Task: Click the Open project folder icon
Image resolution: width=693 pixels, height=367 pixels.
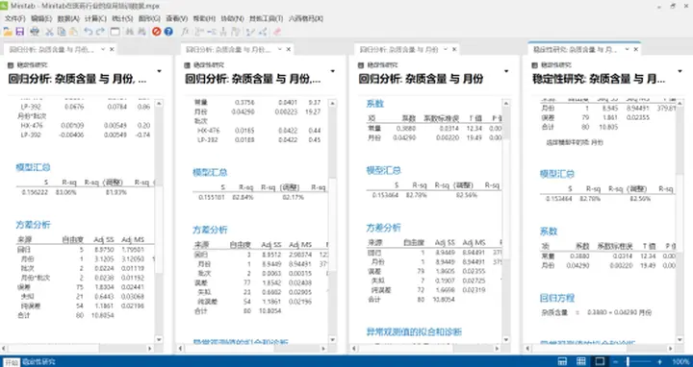Action: click(x=8, y=32)
